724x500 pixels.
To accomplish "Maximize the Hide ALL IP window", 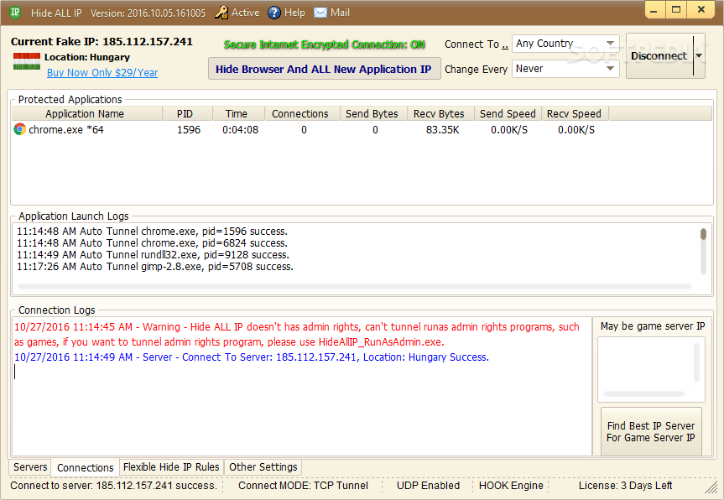I will click(x=676, y=10).
